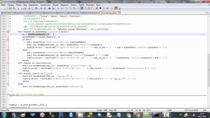Click the Print toolbar icon
Image resolution: width=210 pixels, height=118 pixels.
[25, 8]
